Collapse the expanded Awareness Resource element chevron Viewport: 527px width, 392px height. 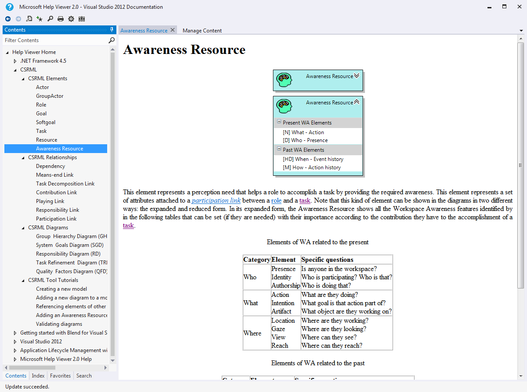tap(357, 102)
